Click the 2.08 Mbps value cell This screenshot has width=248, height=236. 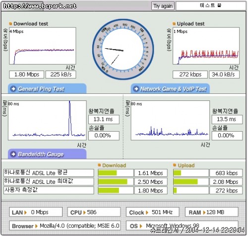coord(226,182)
